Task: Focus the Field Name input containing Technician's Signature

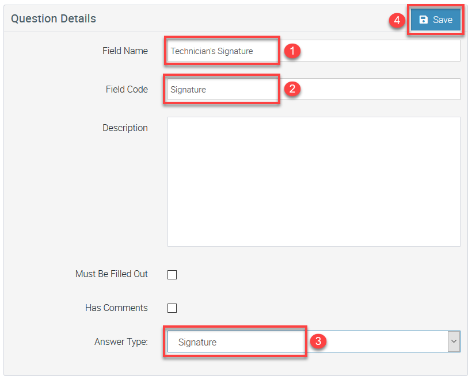Action: pos(314,51)
